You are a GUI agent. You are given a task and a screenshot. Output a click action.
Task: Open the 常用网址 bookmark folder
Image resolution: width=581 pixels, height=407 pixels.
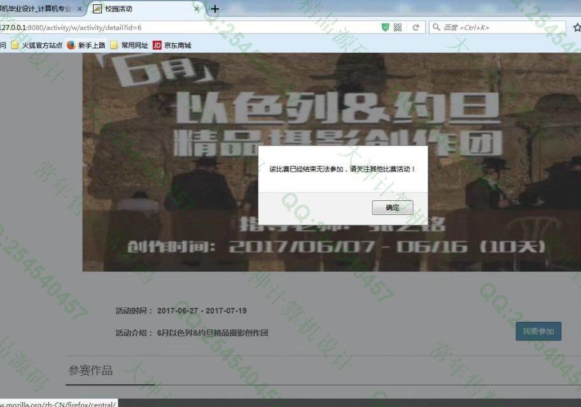coord(129,45)
